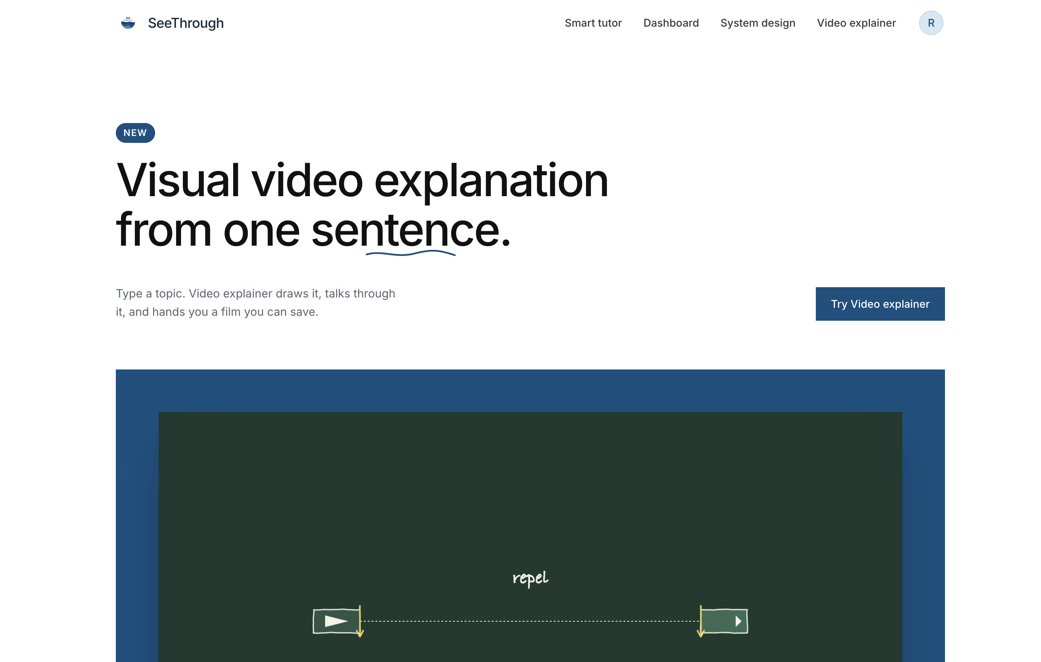Click the SeeThrough logo icon
The height and width of the screenshot is (662, 1041).
128,23
